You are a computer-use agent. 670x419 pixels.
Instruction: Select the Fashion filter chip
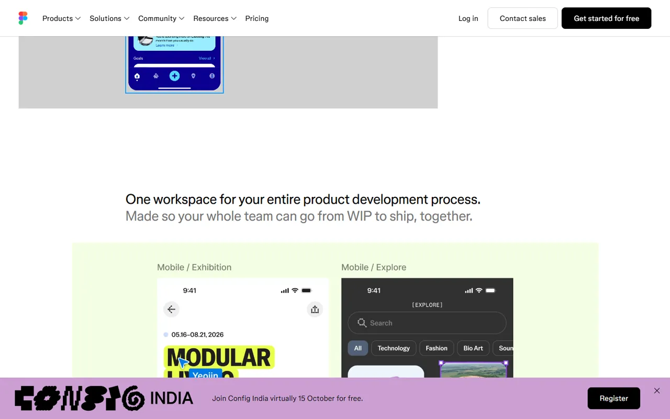[x=437, y=348]
